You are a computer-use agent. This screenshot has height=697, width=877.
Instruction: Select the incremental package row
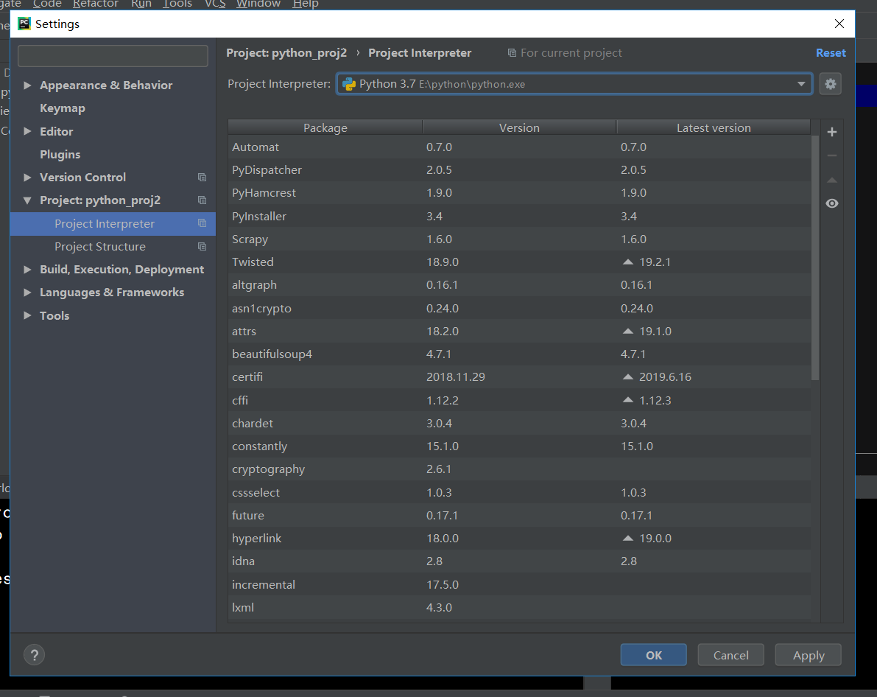(x=520, y=584)
